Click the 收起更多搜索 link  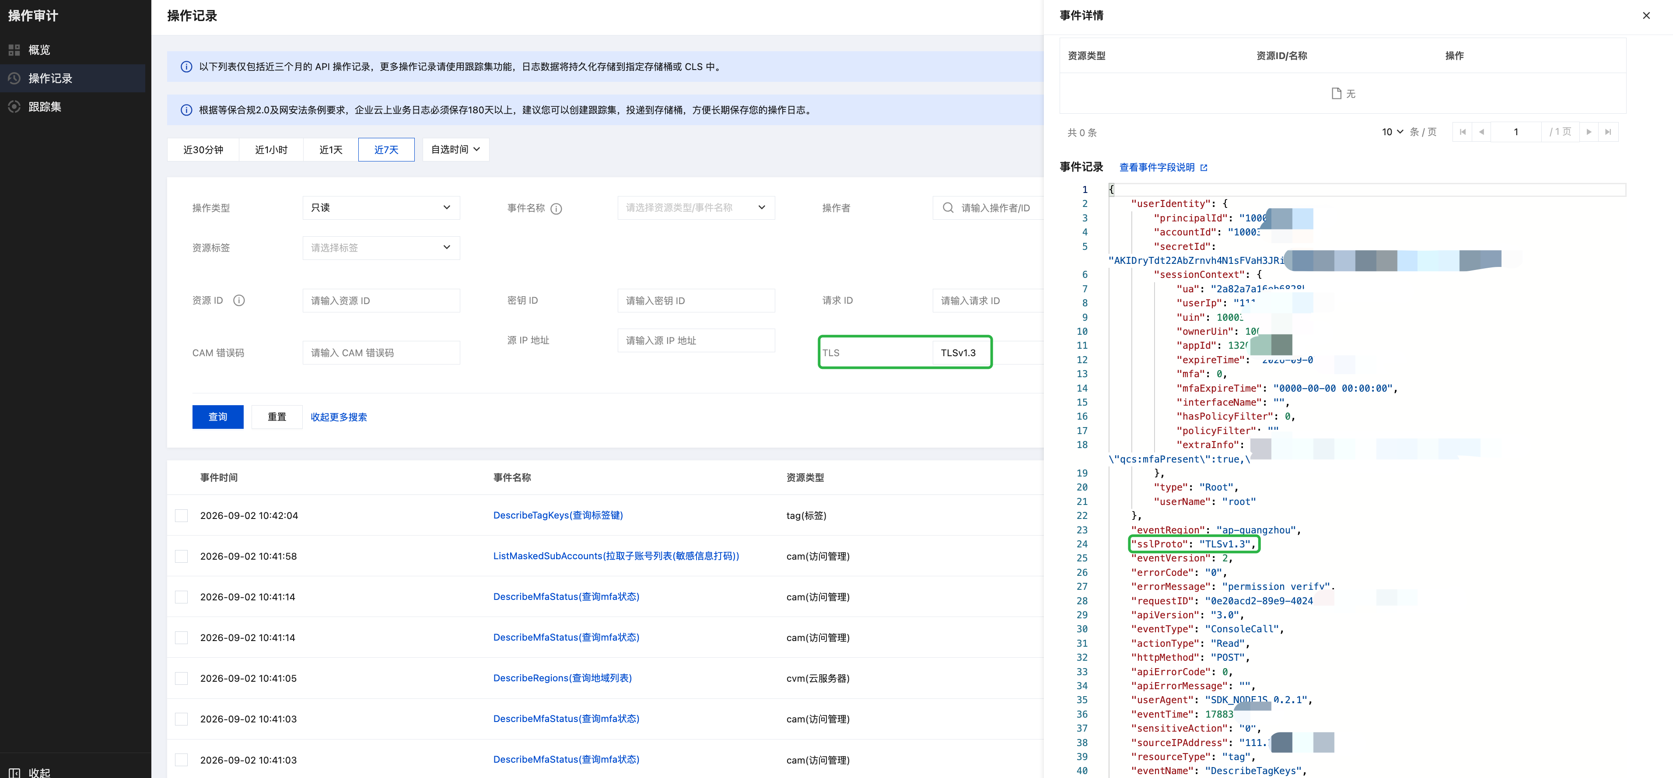click(338, 417)
